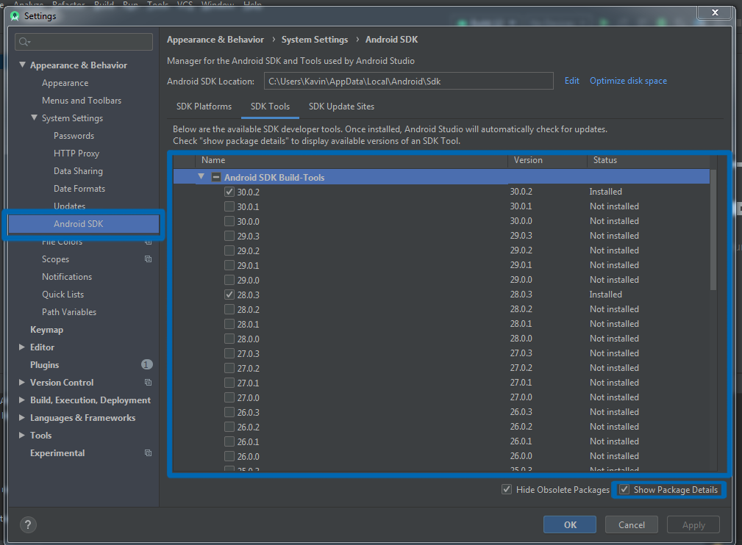Select the SDK Tools tab
Image resolution: width=742 pixels, height=545 pixels.
pyautogui.click(x=270, y=107)
